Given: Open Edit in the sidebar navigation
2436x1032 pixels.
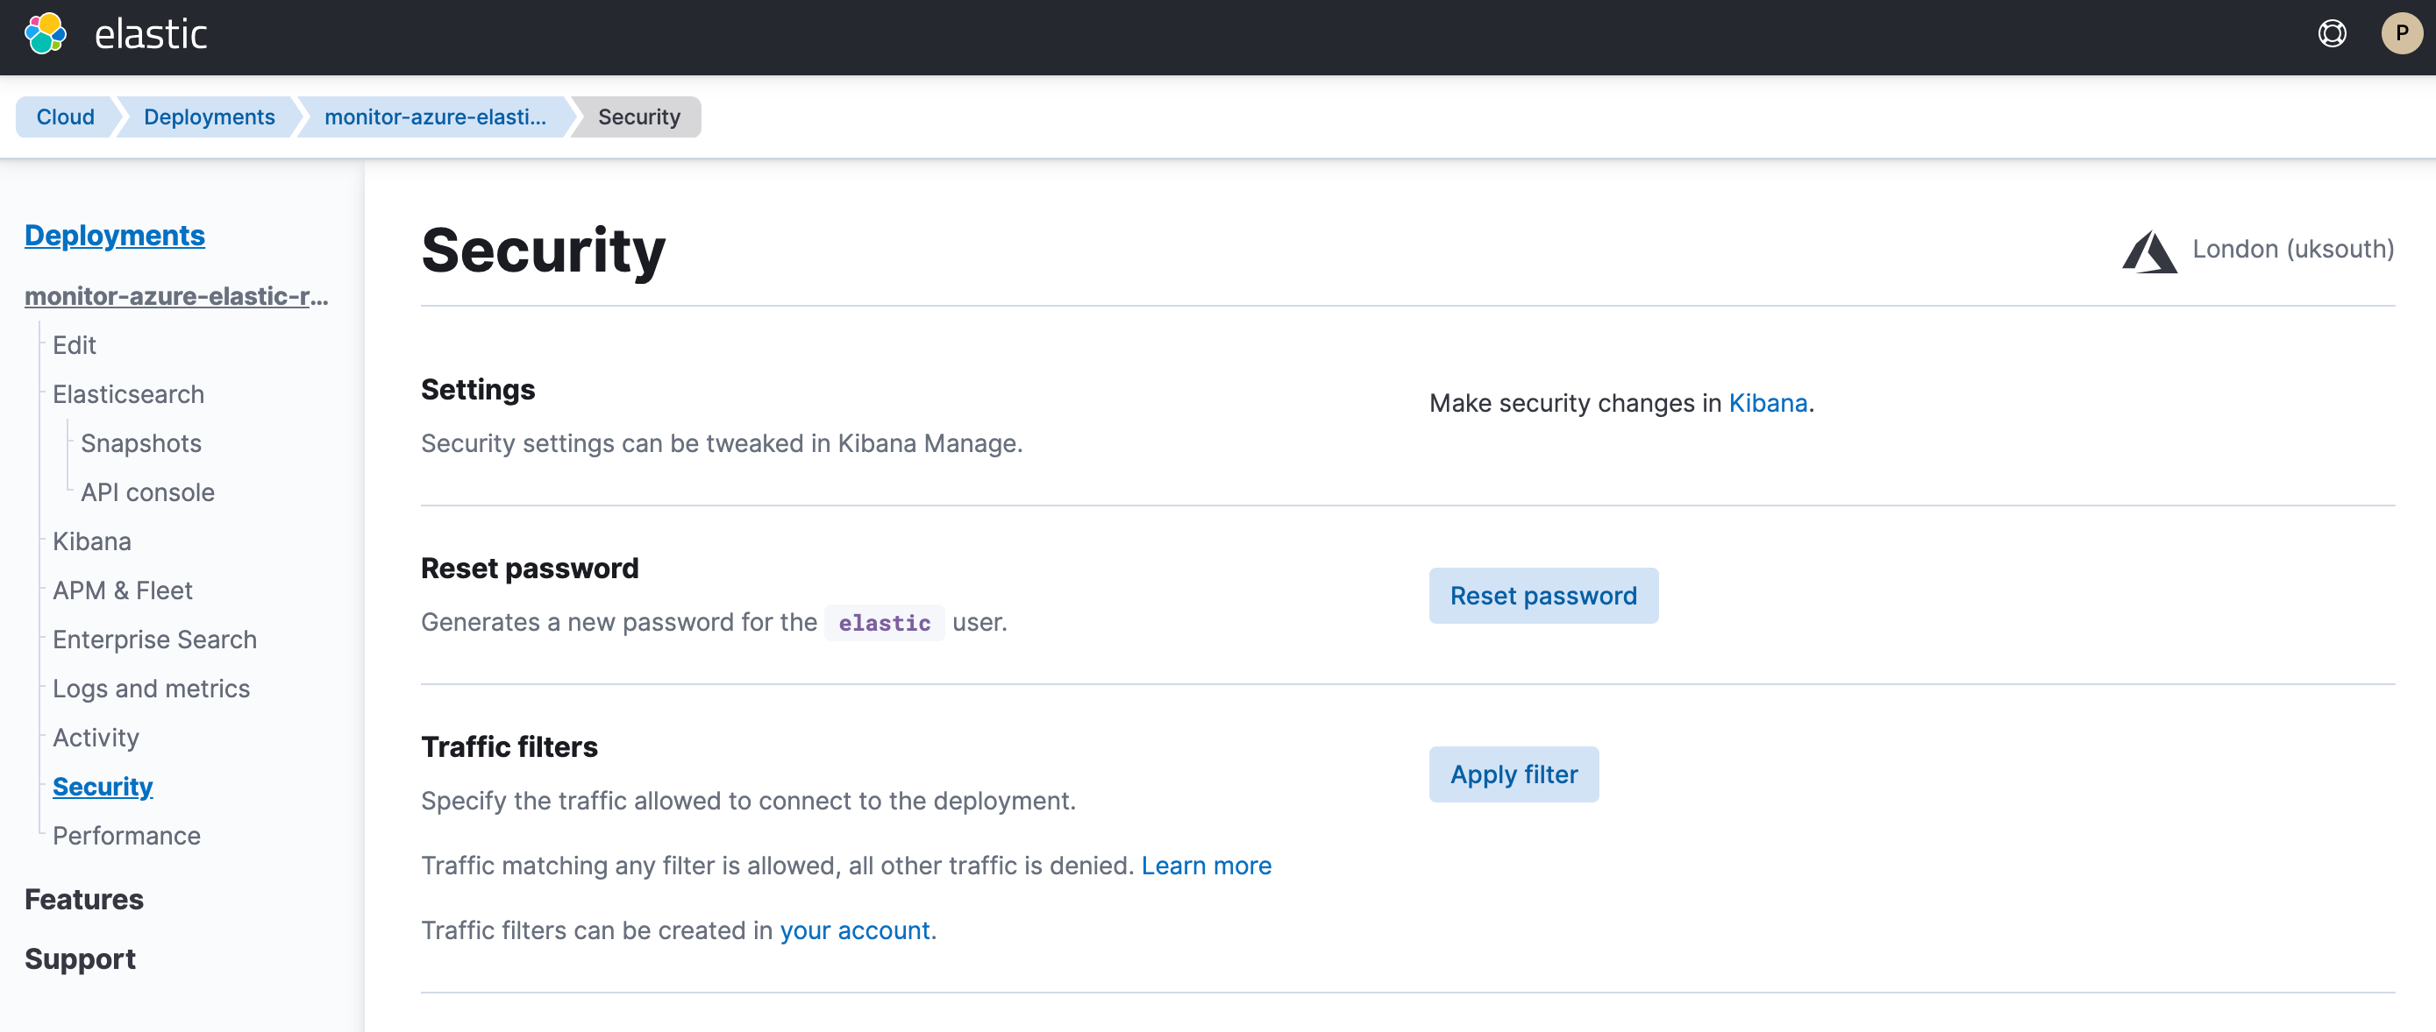Looking at the screenshot, I should click(x=73, y=345).
